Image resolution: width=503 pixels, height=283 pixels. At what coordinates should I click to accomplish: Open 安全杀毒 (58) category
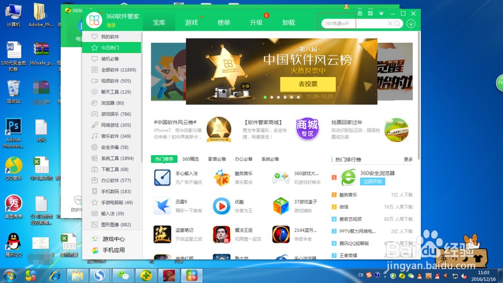coord(112,147)
